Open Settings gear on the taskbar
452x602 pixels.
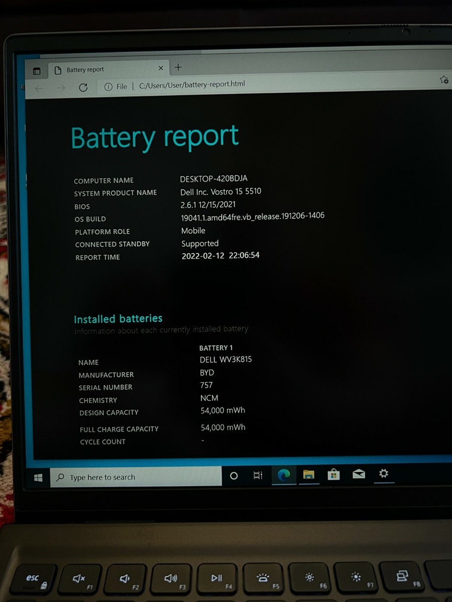pos(384,473)
